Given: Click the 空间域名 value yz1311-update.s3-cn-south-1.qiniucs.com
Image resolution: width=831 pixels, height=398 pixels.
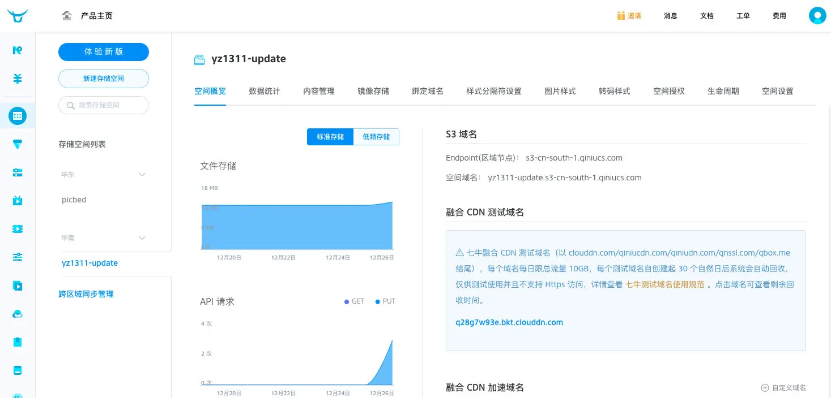Looking at the screenshot, I should tap(565, 178).
